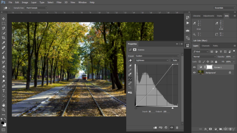237x133 pixels.
Task: Select the Clone Stamp tool
Action: 3,57
